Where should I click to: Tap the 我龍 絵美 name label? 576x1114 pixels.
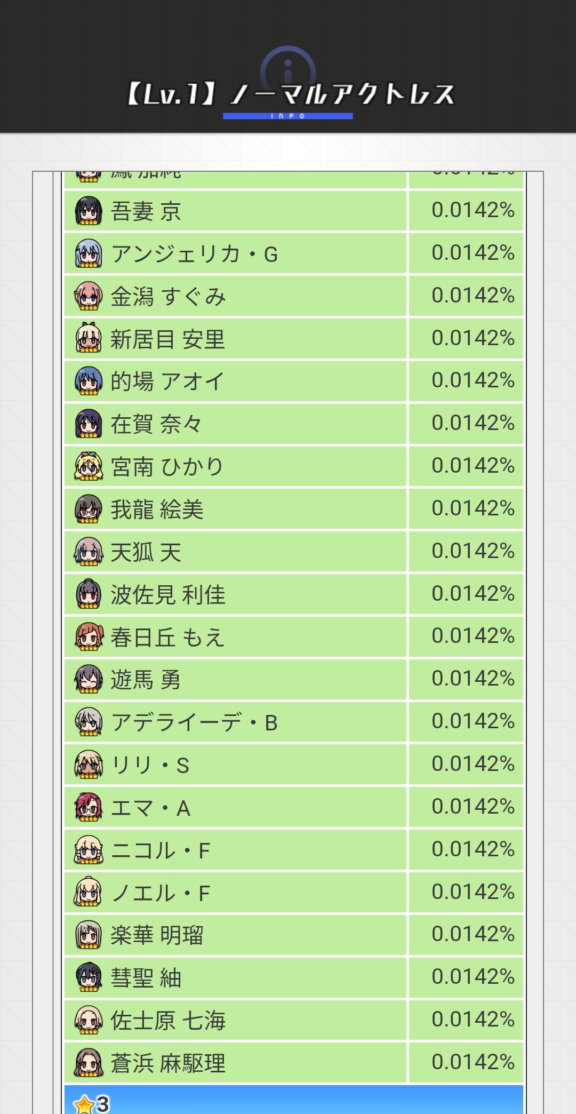[157, 510]
